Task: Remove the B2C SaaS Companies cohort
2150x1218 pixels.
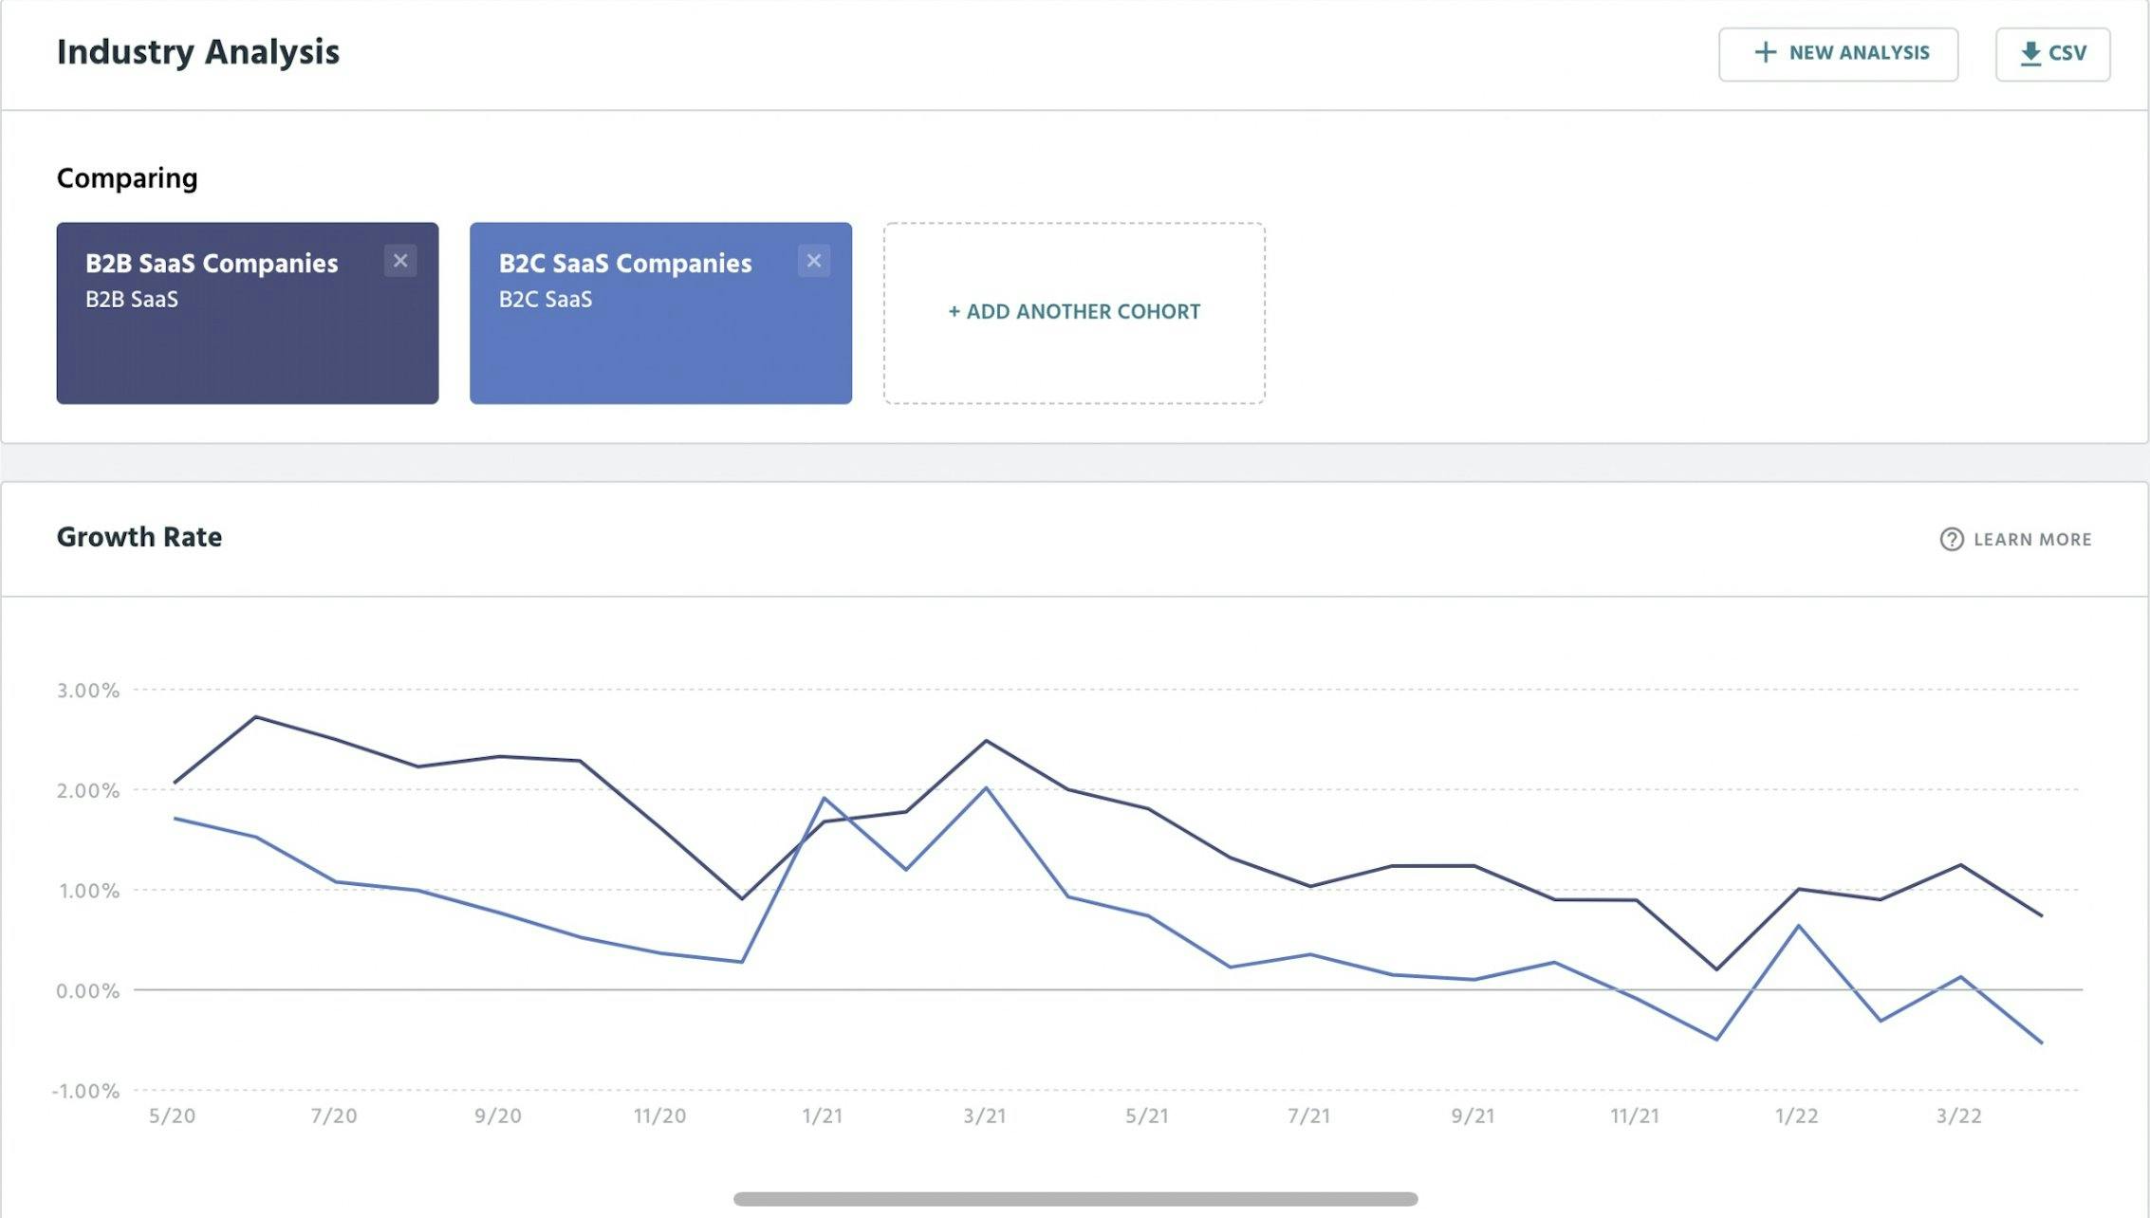Action: click(813, 261)
